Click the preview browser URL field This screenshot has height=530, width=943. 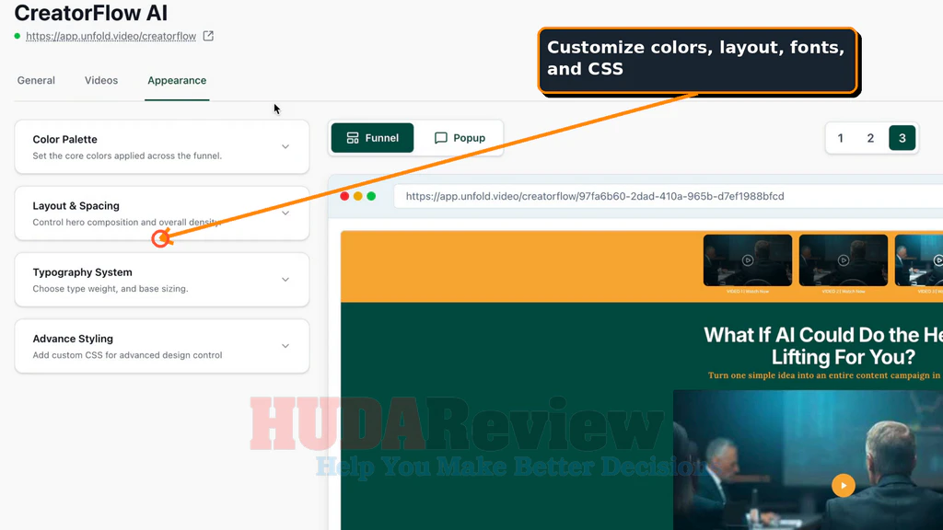pos(669,197)
